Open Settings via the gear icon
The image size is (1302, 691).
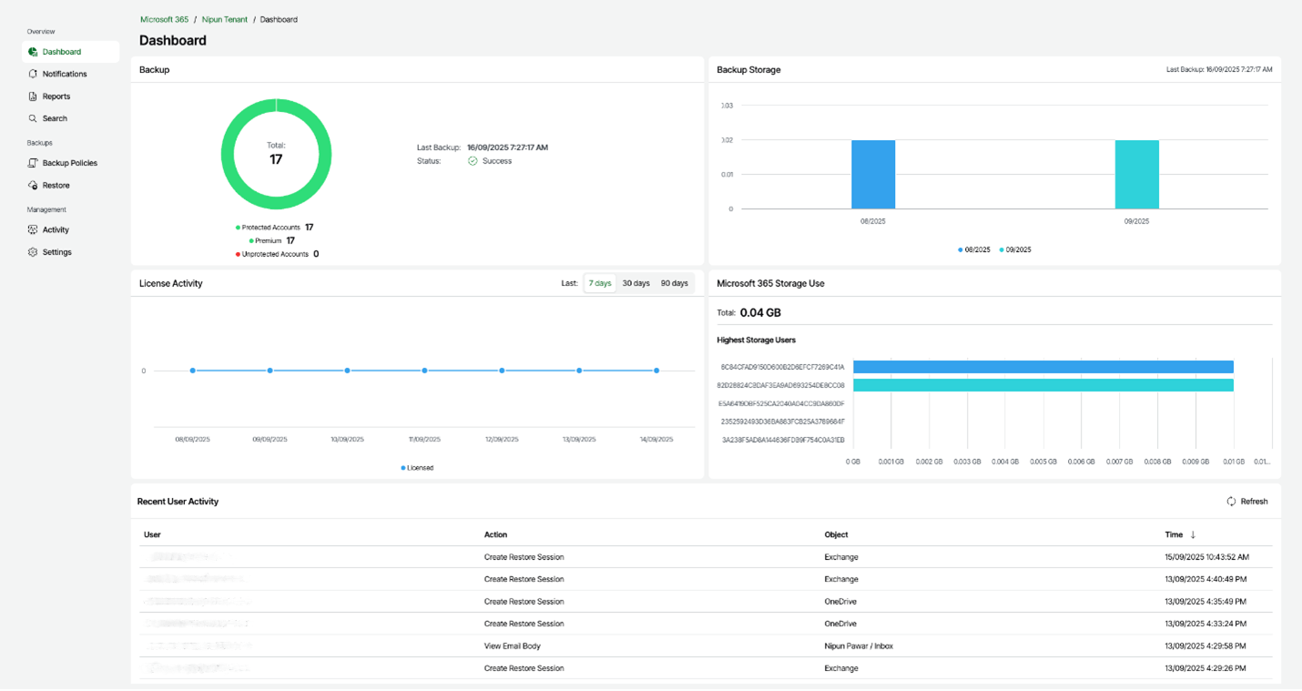tap(33, 252)
